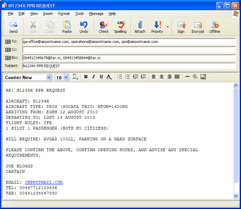
Task: Open the Priority dropdown arrow
Action: pos(168,27)
